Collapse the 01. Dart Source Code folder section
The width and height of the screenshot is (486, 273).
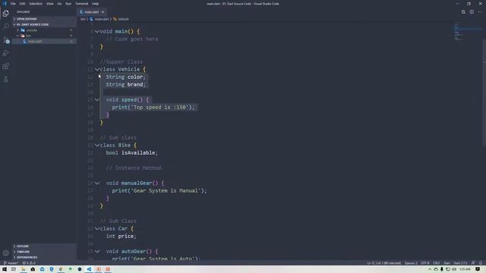[44, 24]
